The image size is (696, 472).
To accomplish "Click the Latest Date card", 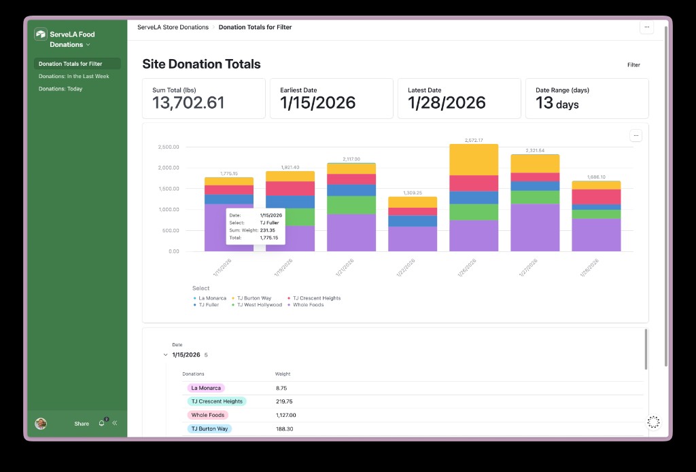I will [459, 98].
